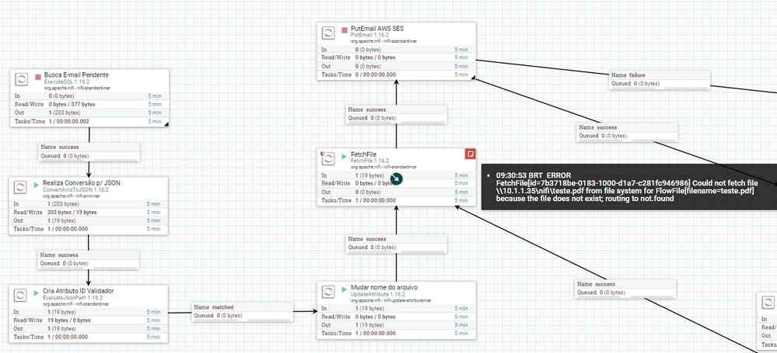Click the green running indicator on Cria Atributo ID Validador
Viewport: 777px width, 353px height.
point(37,292)
